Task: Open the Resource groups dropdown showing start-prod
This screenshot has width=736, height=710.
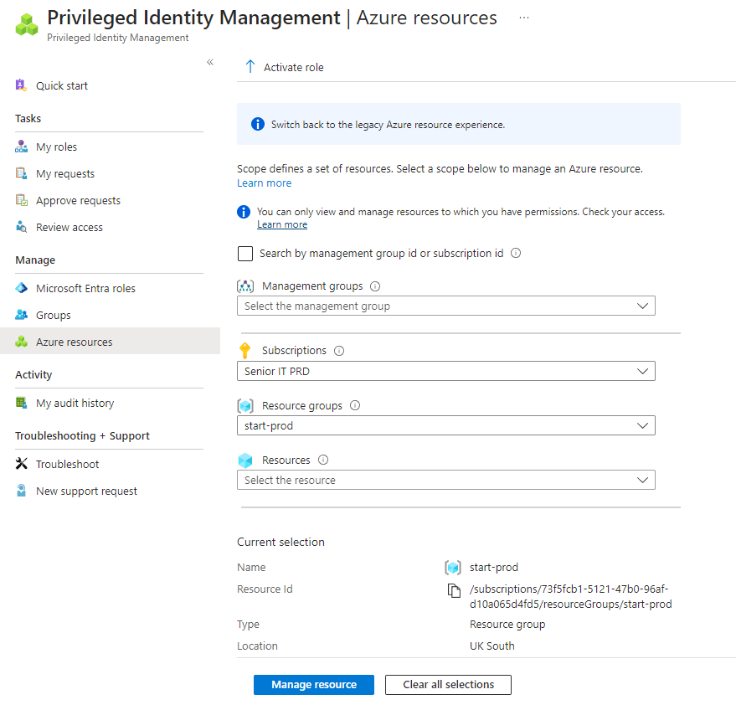Action: click(446, 425)
